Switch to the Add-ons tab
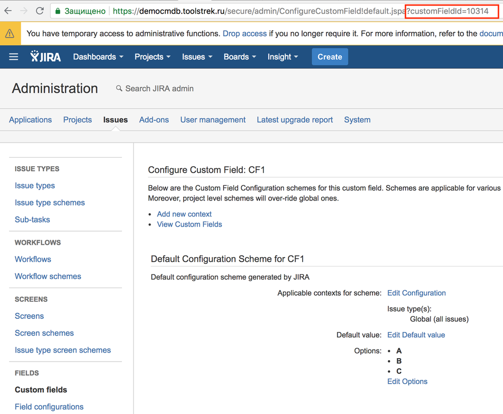 (x=154, y=120)
